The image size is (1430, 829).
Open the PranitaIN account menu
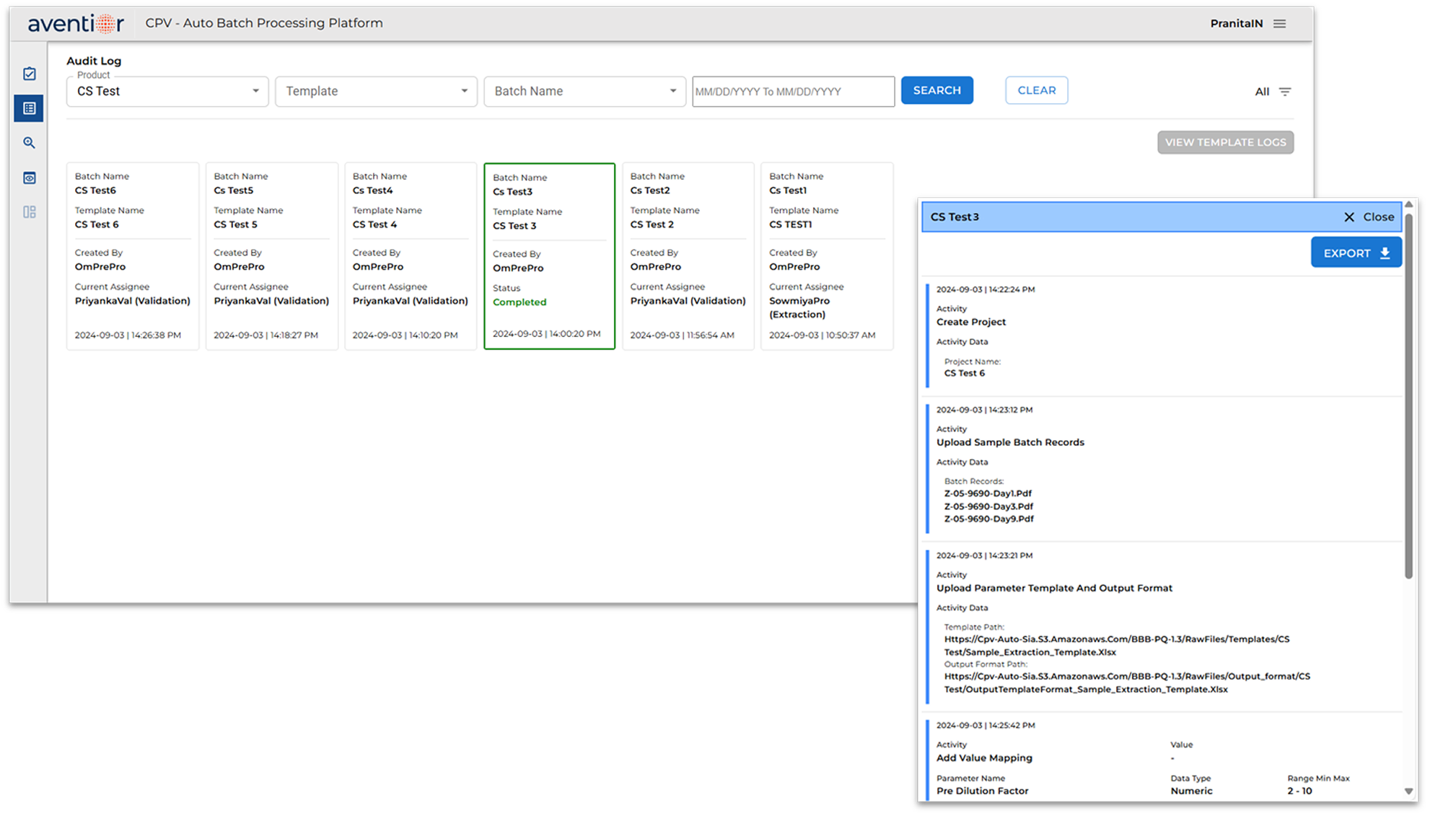point(1236,23)
